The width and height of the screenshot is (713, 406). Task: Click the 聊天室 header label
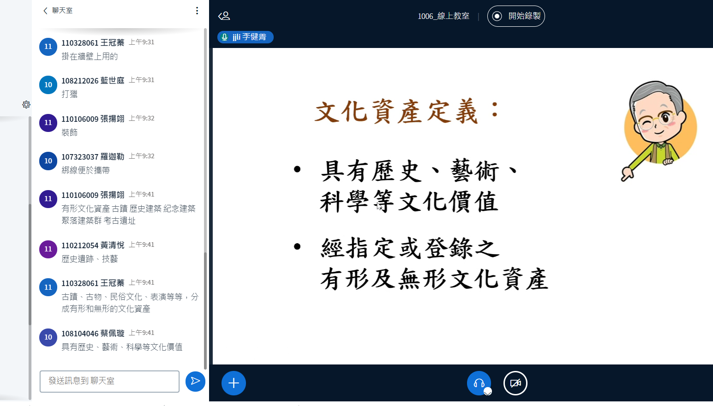(62, 11)
